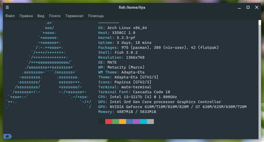Click the 'GPU: Intel 3rd Gen Core' line
The width and height of the screenshot is (264, 142).
(x=160, y=102)
